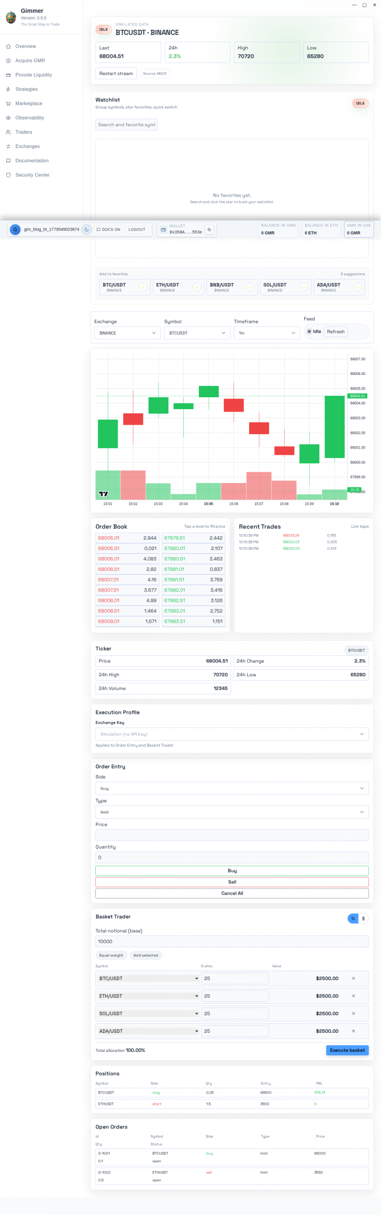Edit BTC/USDT percent allocation field

point(235,979)
